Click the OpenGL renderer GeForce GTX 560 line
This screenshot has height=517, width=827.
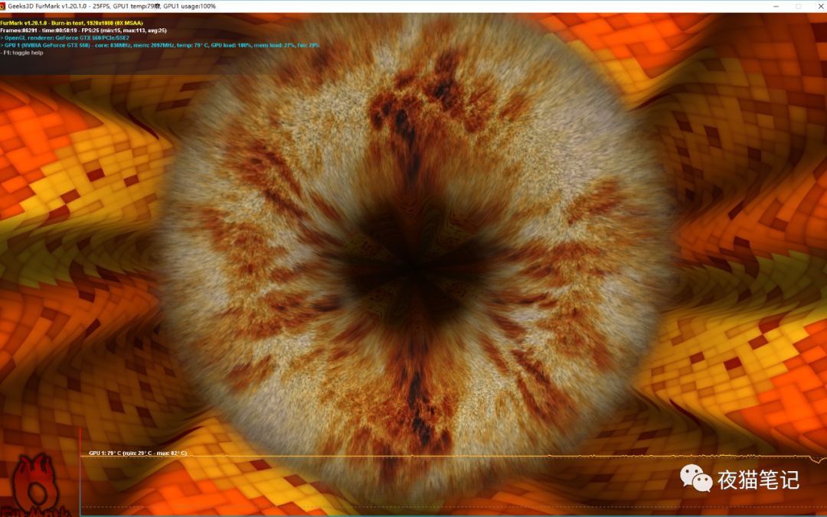66,37
